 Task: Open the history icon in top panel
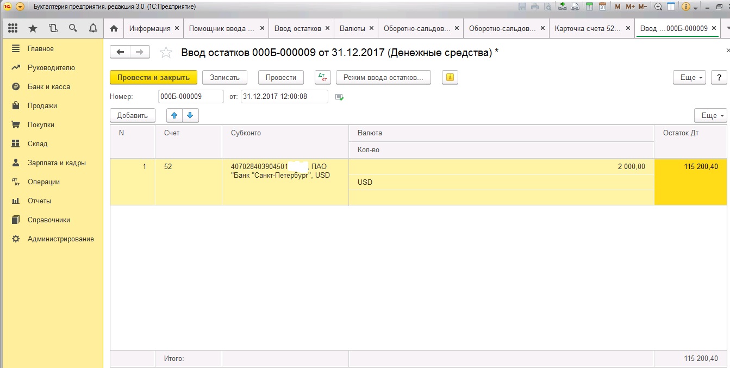(x=53, y=28)
